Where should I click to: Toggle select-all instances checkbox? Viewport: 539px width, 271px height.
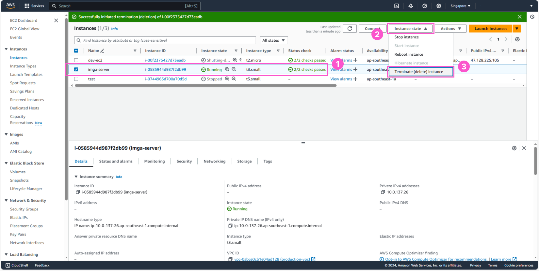point(76,51)
